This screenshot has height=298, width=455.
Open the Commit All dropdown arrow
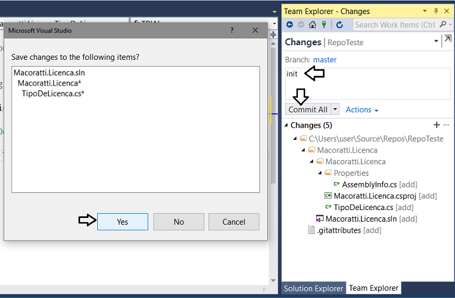(335, 109)
